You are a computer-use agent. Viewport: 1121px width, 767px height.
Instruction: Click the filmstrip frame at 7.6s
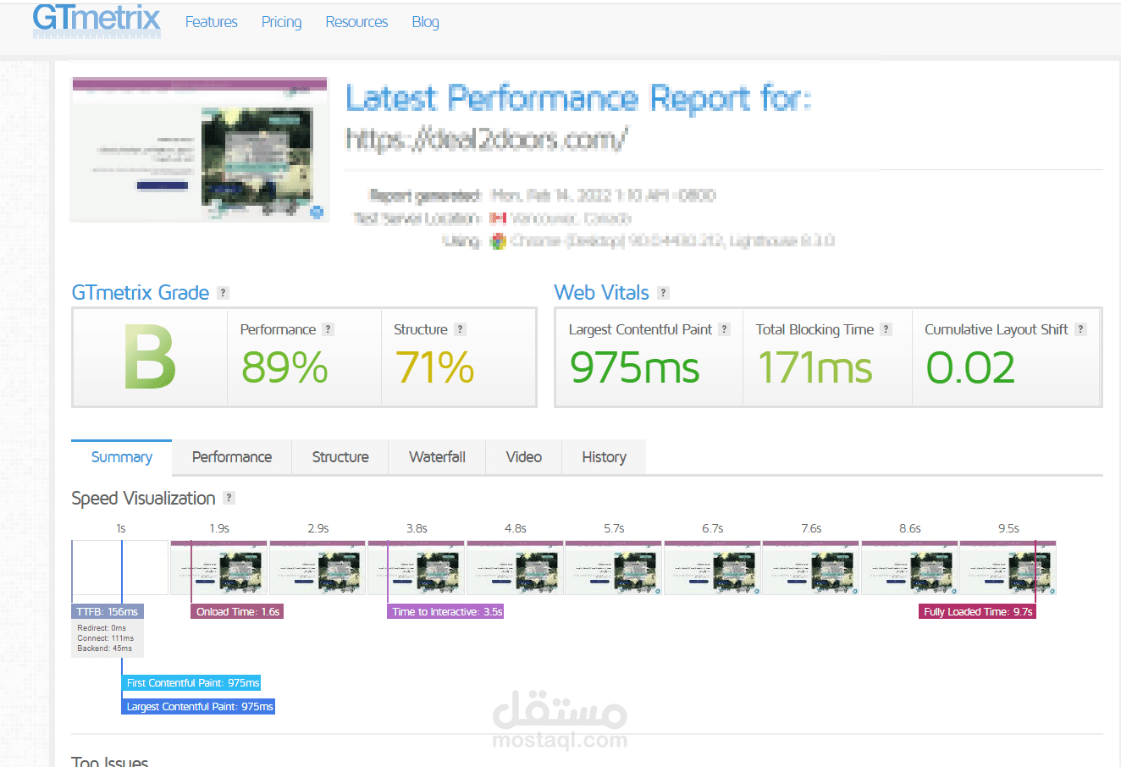811,568
